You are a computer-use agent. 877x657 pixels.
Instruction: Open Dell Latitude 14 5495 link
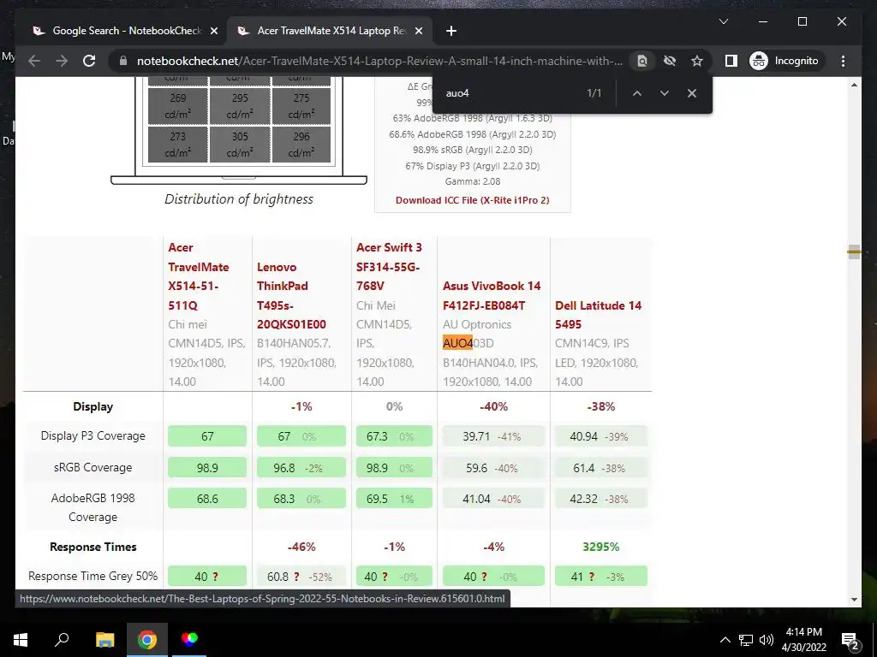click(x=598, y=315)
